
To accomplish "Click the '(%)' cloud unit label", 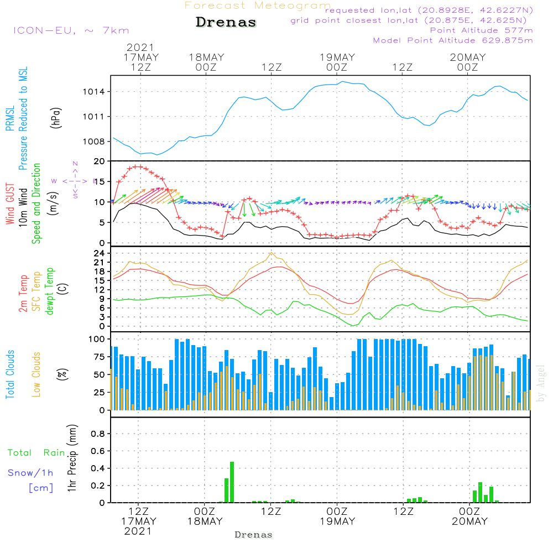I will (x=62, y=374).
